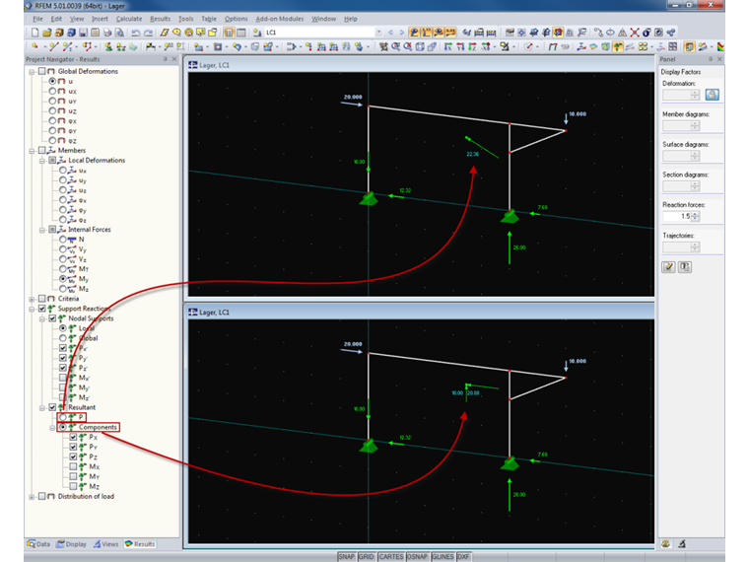Click the lock icon beside Deformation factor
The height and width of the screenshot is (562, 749).
(713, 95)
